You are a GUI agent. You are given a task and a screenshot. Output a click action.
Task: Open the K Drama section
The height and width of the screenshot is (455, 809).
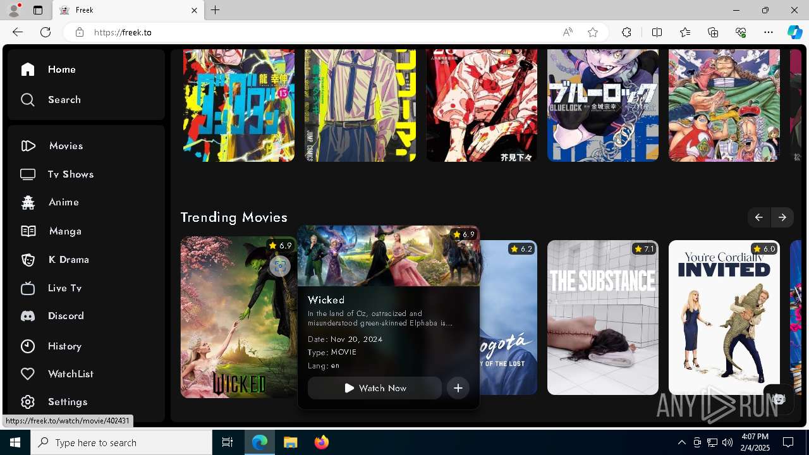54,260
